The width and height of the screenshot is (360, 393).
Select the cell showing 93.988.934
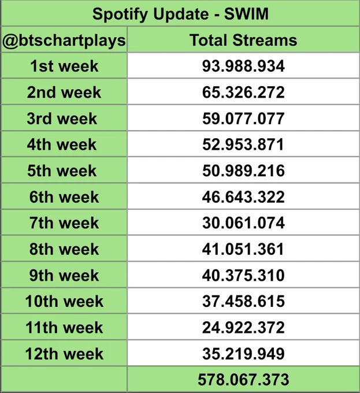point(243,66)
